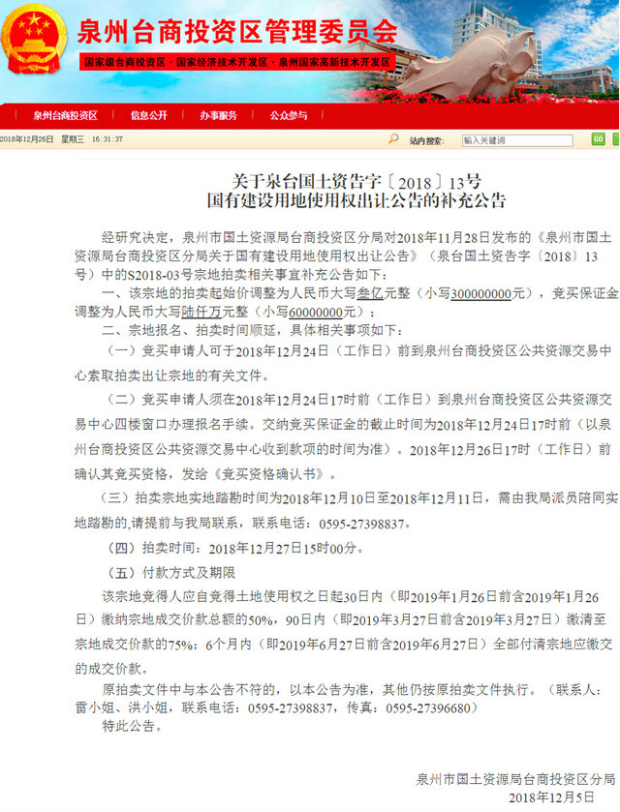
Task: Click the 站内搜索 label
Action: point(426,141)
